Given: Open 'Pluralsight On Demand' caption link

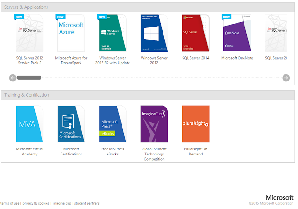Looking at the screenshot, I should (x=196, y=151).
